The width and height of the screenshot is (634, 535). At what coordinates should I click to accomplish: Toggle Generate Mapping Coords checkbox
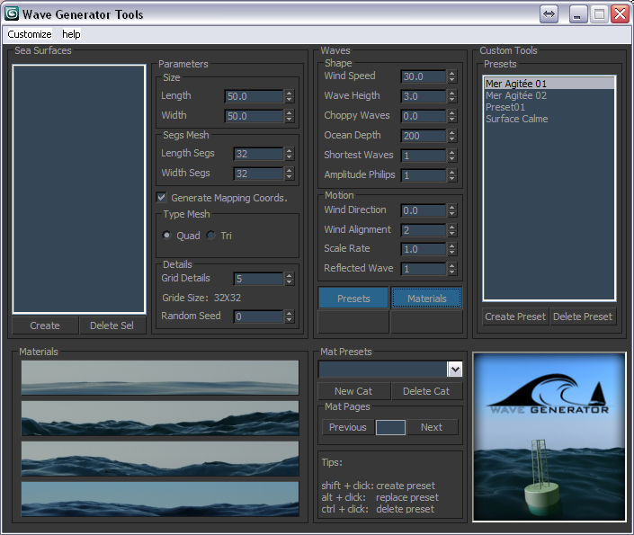tap(161, 197)
